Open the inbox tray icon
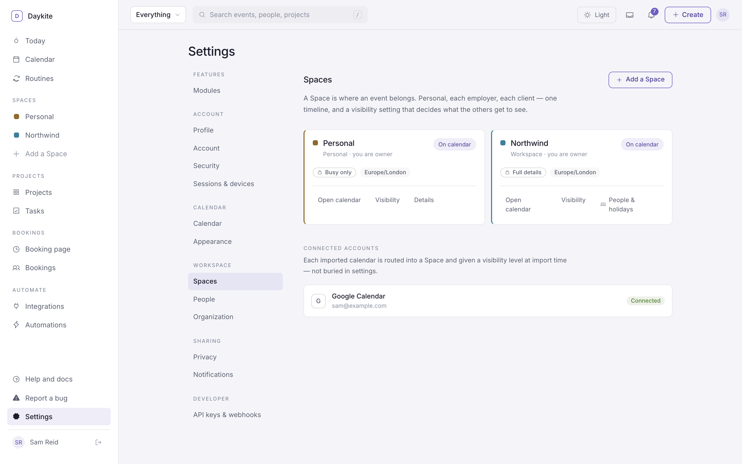Image resolution: width=742 pixels, height=464 pixels. 629,15
